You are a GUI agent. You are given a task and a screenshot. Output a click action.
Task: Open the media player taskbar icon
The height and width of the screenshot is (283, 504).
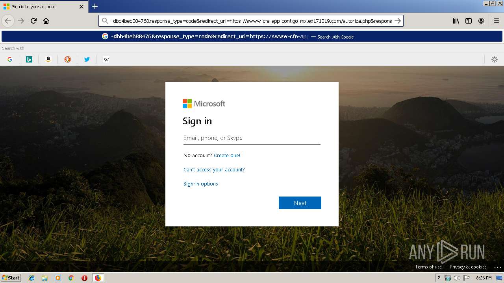[58, 278]
